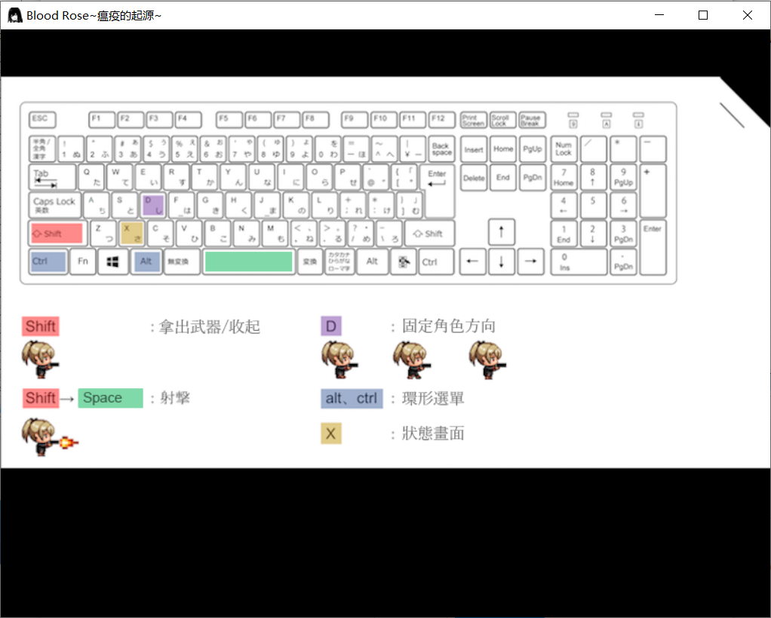Click the Blood Rose app icon in title bar

click(x=15, y=15)
